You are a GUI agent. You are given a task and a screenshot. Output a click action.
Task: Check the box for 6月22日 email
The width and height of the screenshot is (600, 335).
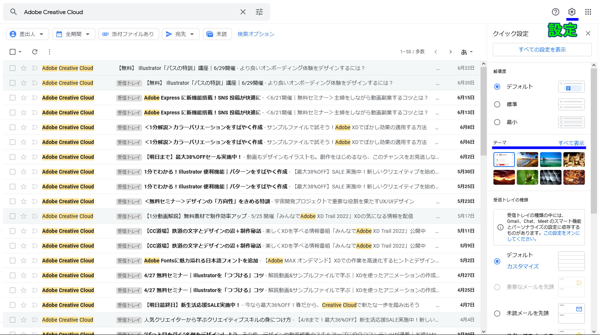pos(13,68)
